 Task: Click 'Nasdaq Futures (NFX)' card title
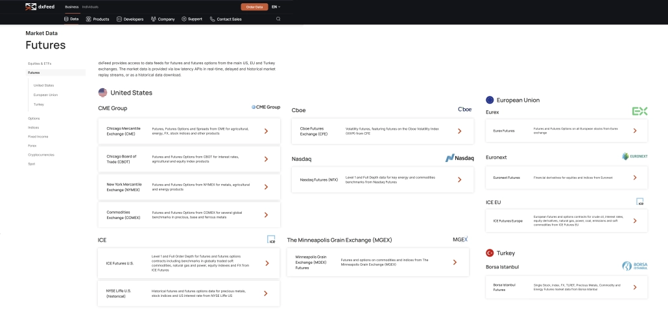point(318,180)
